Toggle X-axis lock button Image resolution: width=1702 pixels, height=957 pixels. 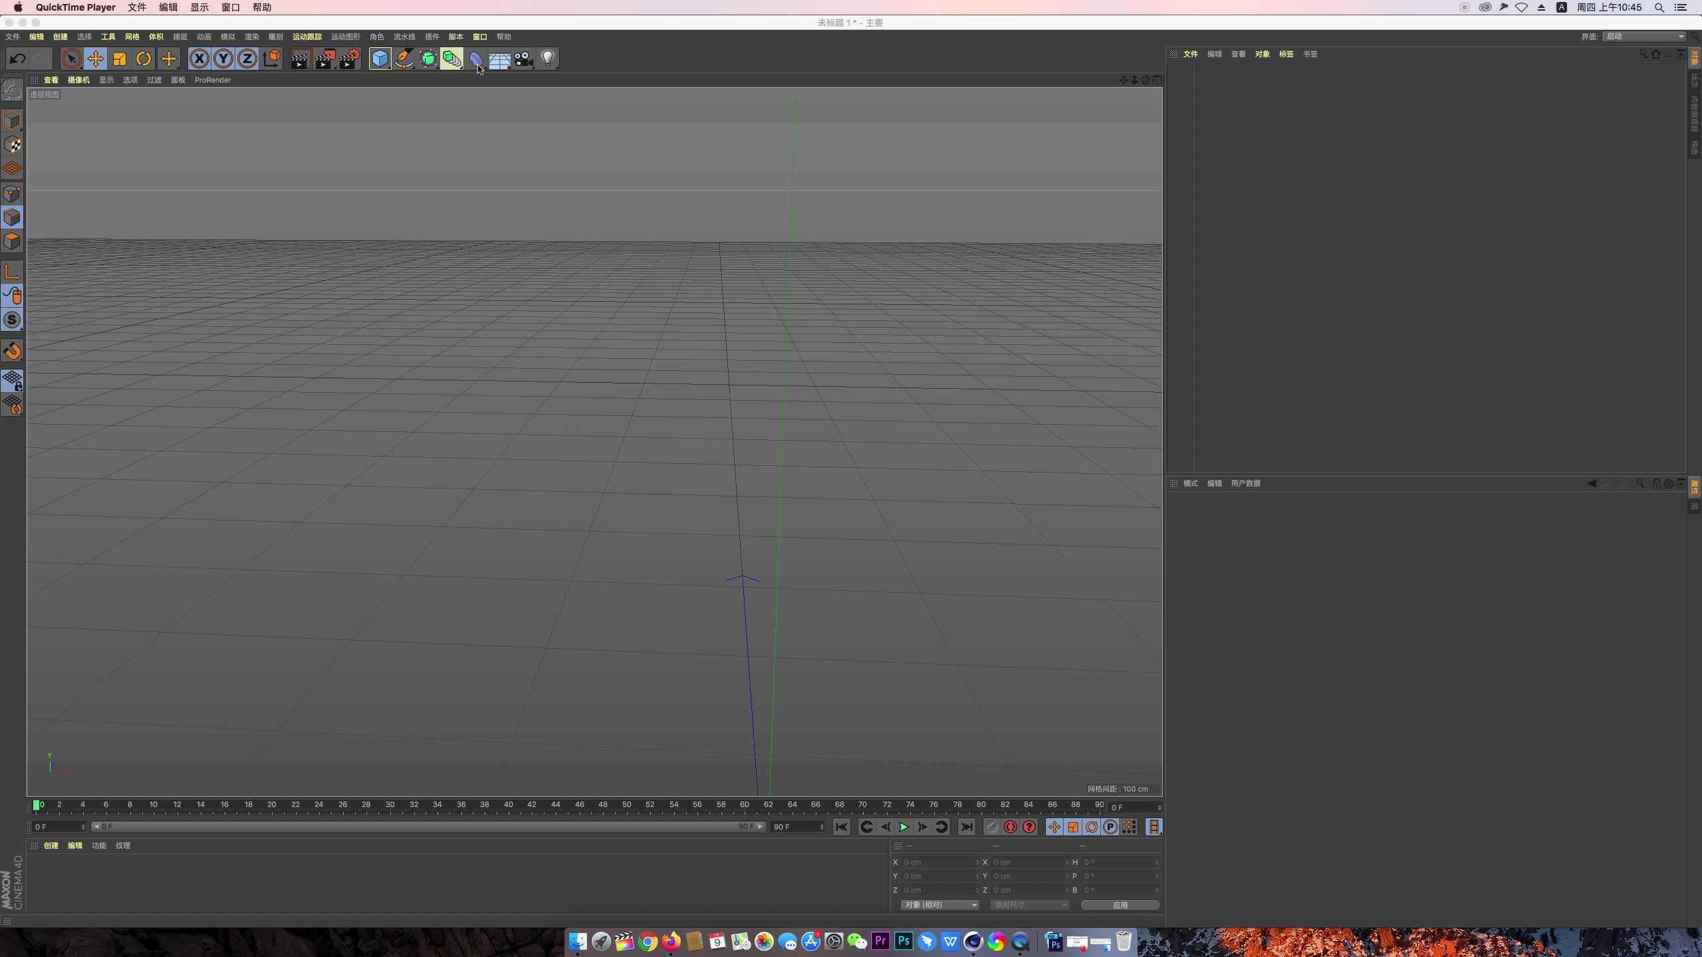coord(199,59)
